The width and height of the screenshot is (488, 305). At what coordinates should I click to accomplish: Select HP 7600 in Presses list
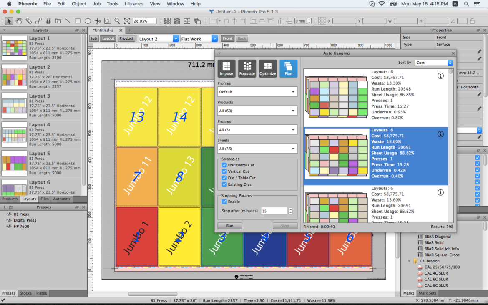click(x=21, y=226)
